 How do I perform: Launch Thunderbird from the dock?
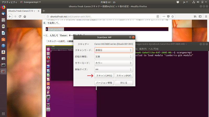pyautogui.click(x=3, y=14)
